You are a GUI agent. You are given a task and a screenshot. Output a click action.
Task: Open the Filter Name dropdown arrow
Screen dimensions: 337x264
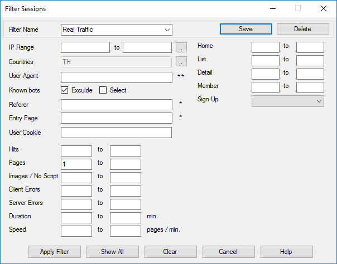pyautogui.click(x=167, y=30)
